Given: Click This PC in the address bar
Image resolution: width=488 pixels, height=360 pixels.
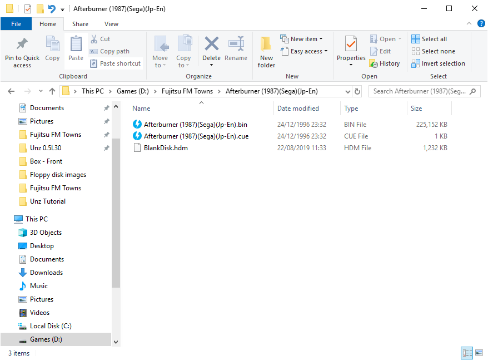Looking at the screenshot, I should point(92,91).
